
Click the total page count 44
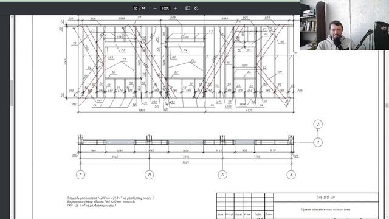[143, 8]
